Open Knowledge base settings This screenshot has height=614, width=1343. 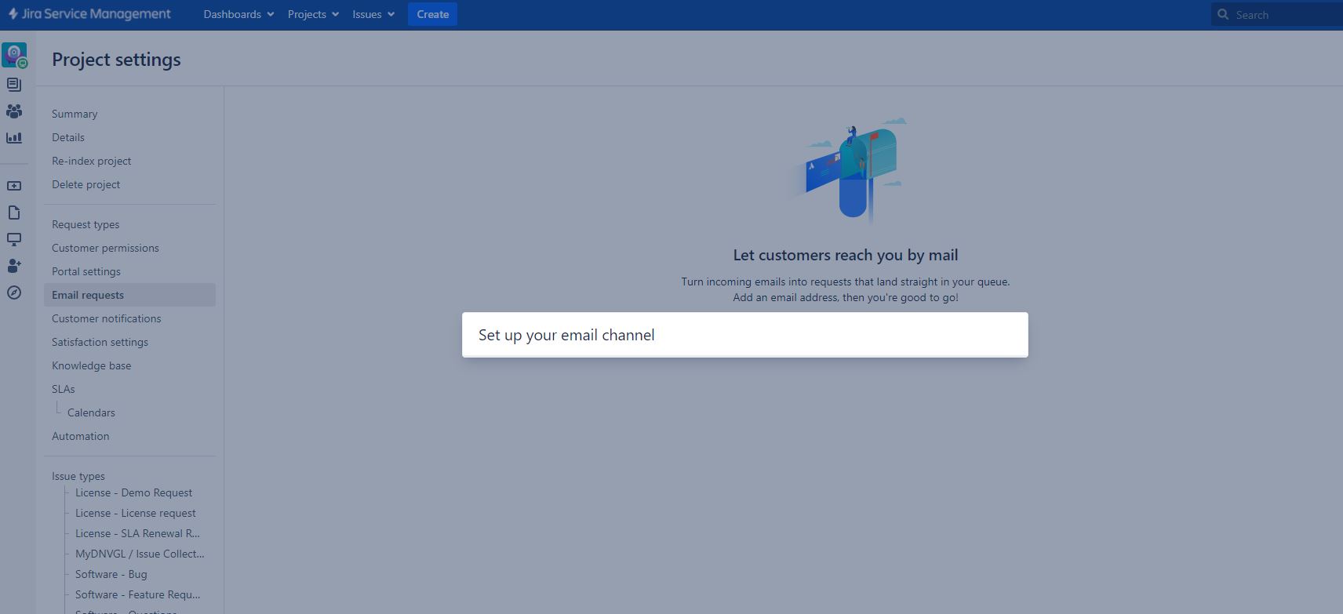pyautogui.click(x=92, y=365)
